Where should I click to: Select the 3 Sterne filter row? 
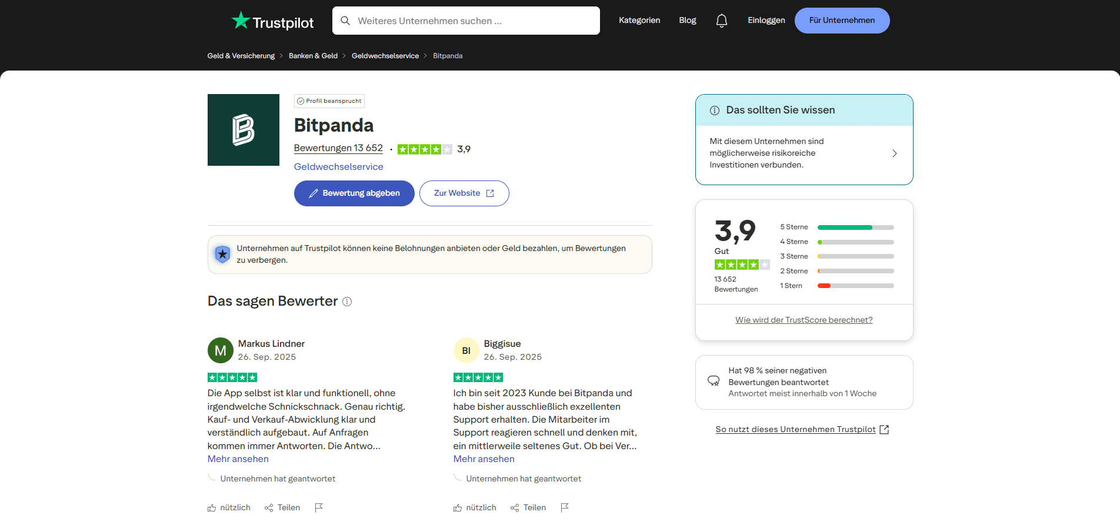tap(837, 256)
